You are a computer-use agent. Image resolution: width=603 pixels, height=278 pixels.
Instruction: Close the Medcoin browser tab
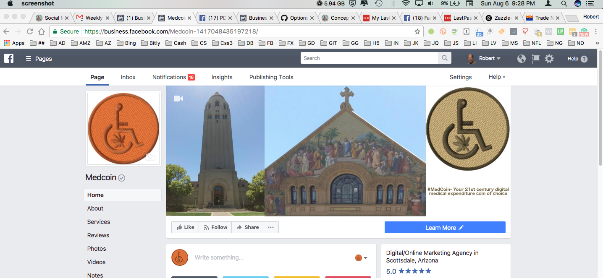189,18
